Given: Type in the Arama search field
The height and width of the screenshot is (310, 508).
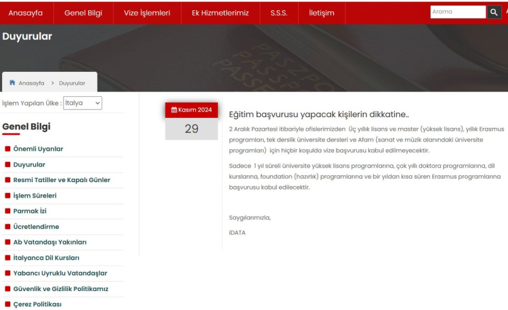Looking at the screenshot, I should (458, 12).
